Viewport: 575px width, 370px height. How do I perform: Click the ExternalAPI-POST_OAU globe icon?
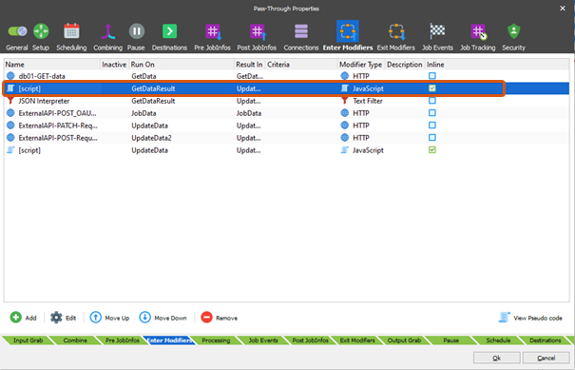tap(10, 113)
